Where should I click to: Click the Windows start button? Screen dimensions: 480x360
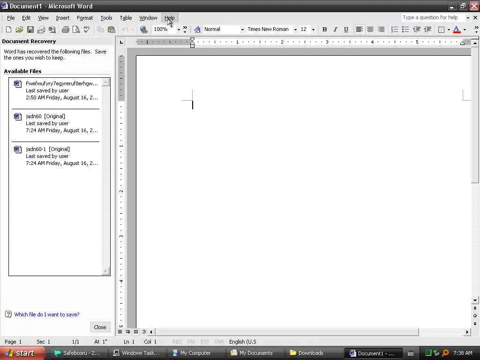click(22, 353)
